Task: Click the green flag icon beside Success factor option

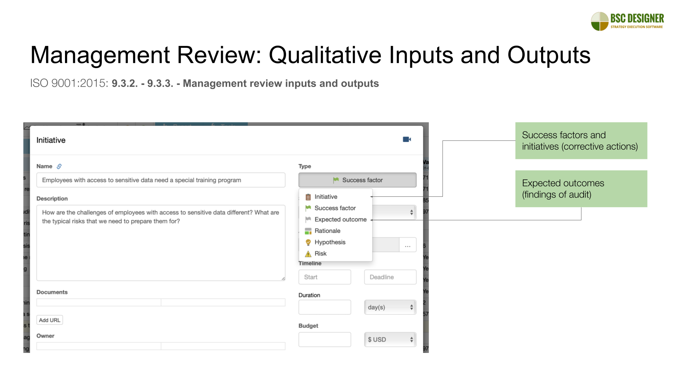Action: [x=308, y=208]
